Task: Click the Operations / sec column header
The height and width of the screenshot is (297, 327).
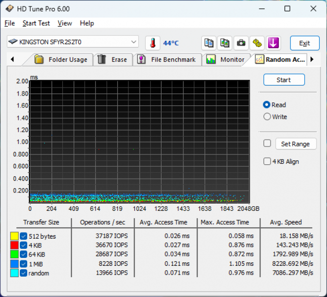Action: point(103,222)
